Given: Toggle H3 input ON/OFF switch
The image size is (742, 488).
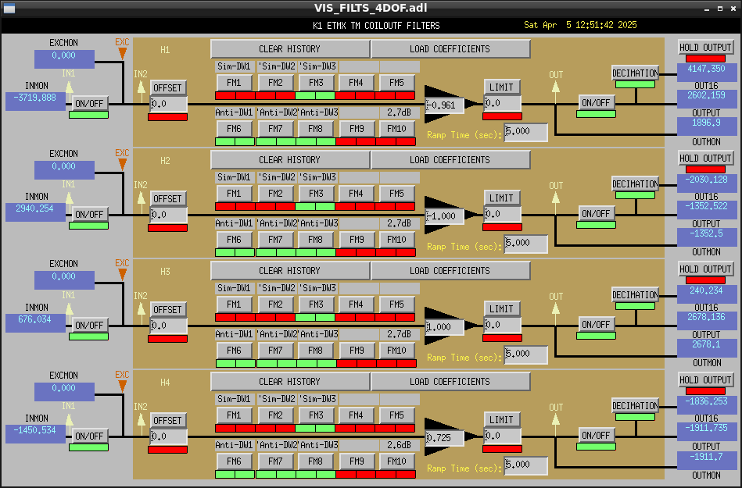Looking at the screenshot, I should 89,325.
